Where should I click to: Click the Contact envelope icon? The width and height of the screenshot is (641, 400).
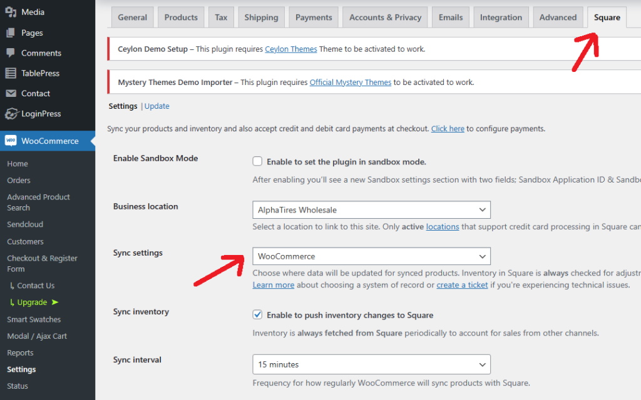(x=11, y=94)
